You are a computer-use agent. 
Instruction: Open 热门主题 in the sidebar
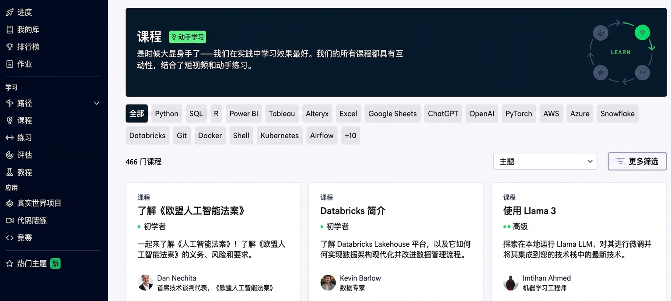[32, 263]
